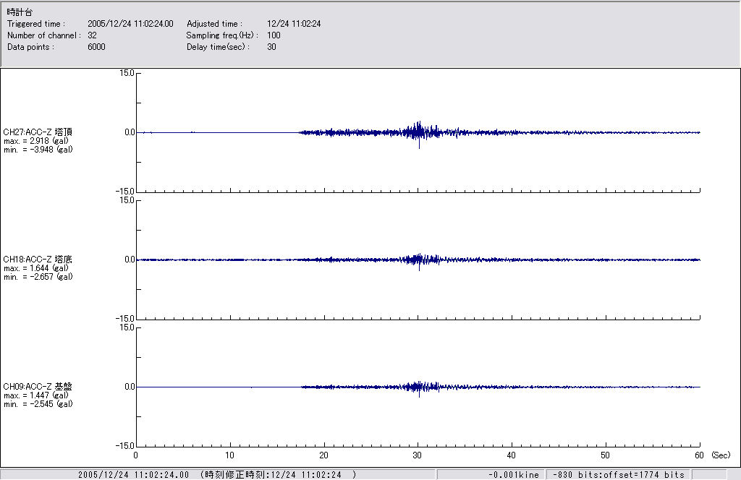Select the Data points value 6000
The height and width of the screenshot is (480, 741).
coord(96,47)
